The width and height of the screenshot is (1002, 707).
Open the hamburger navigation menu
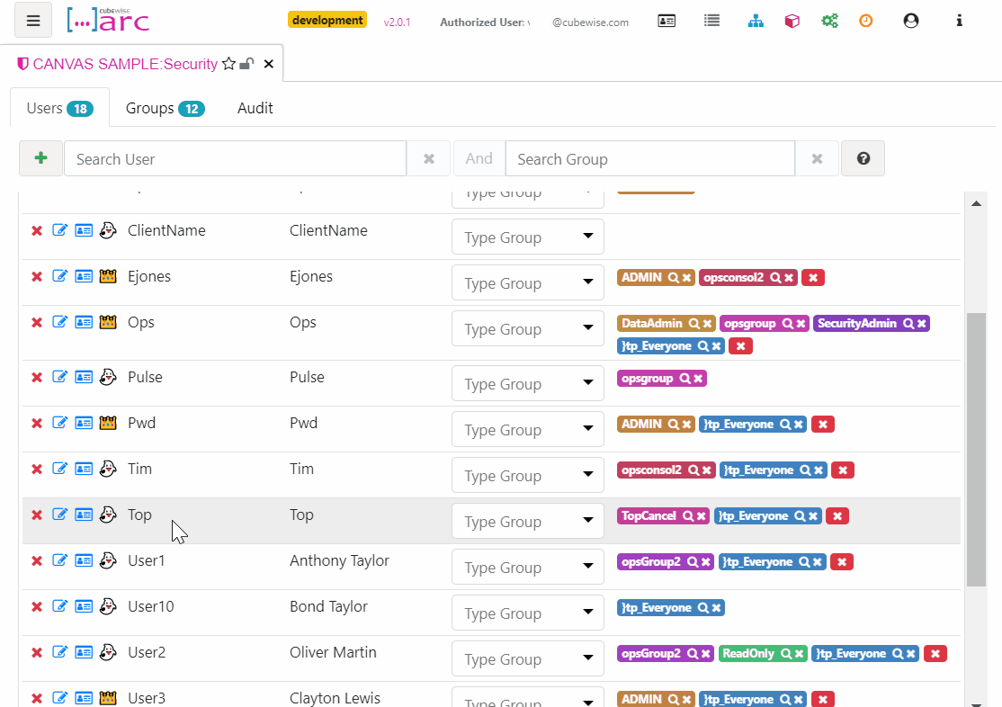(33, 21)
